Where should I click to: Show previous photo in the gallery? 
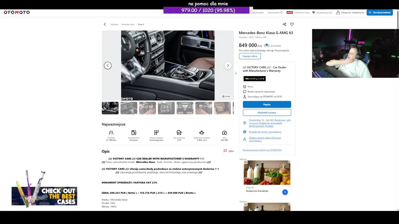(108, 65)
